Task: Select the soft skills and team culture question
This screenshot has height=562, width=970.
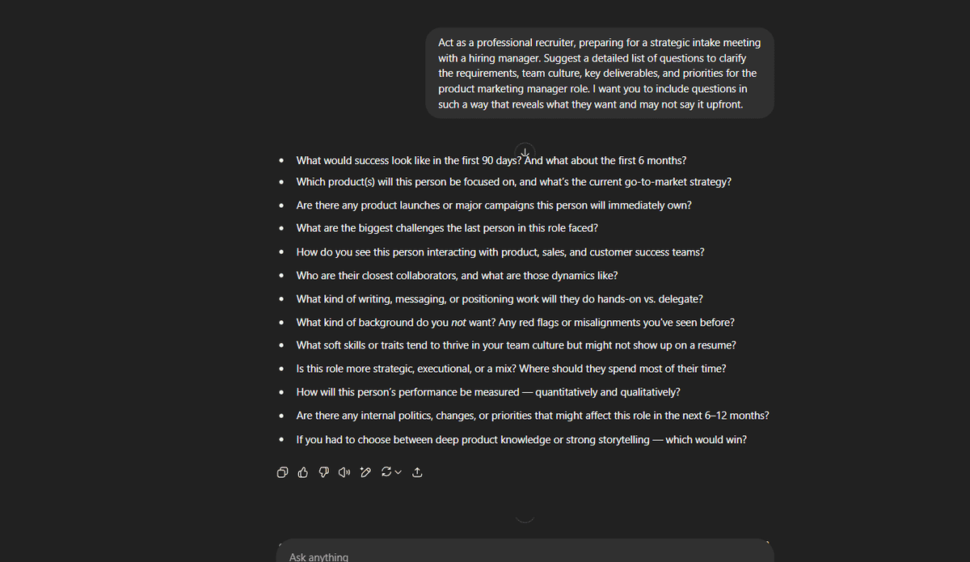Action: [x=516, y=344]
